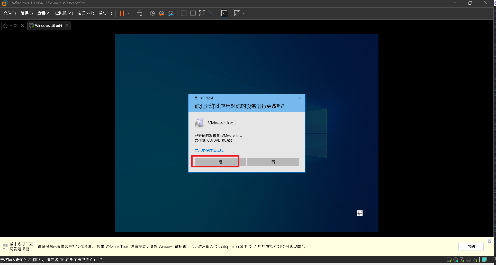The image size is (496, 265).
Task: Click 是 to allow VMware Tools
Action: pyautogui.click(x=220, y=162)
